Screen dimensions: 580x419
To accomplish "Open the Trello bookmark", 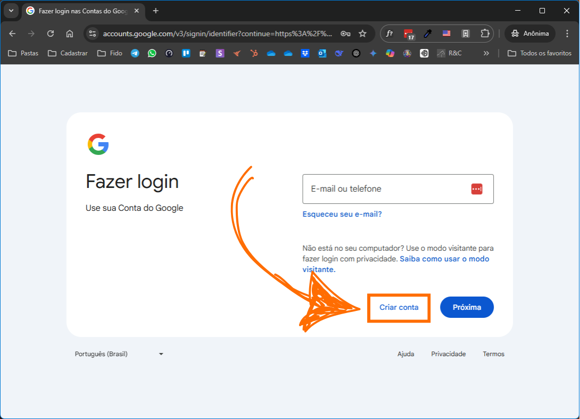I will tap(186, 53).
